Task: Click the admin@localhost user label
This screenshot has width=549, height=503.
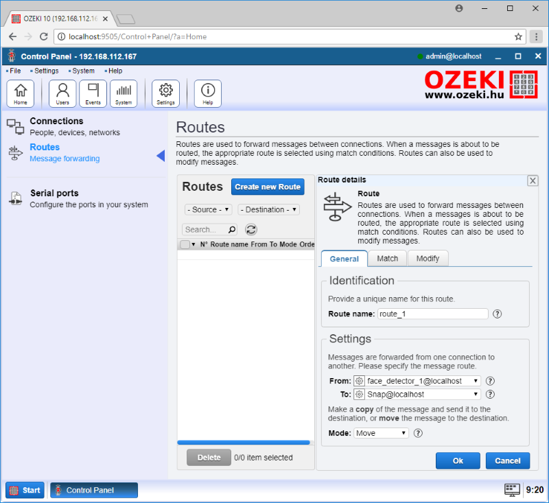Action: tap(453, 56)
